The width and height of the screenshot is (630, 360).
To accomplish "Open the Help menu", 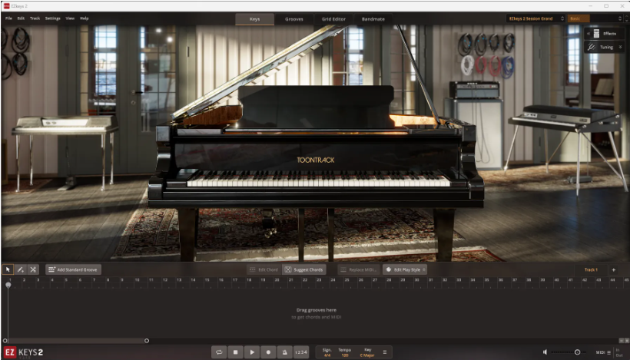I will [84, 18].
